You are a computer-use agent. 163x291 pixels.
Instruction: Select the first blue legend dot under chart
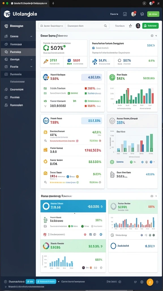coord(142,162)
